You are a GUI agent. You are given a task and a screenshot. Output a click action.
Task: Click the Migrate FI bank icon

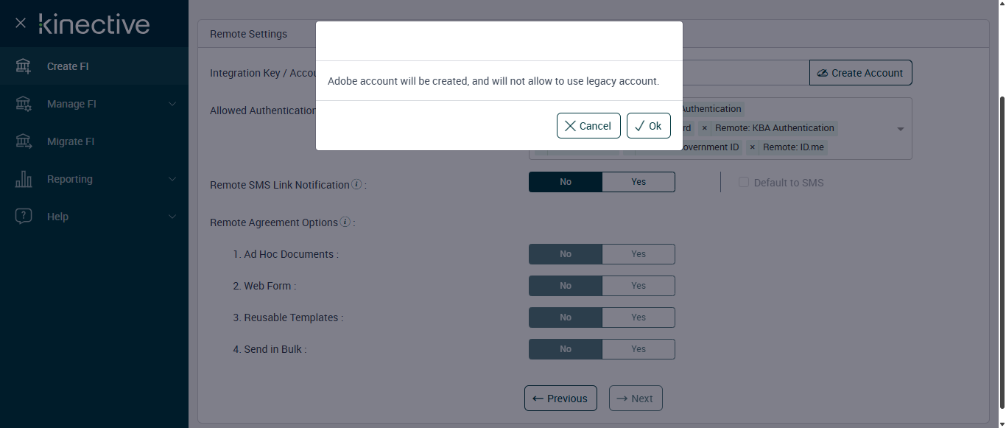24,141
